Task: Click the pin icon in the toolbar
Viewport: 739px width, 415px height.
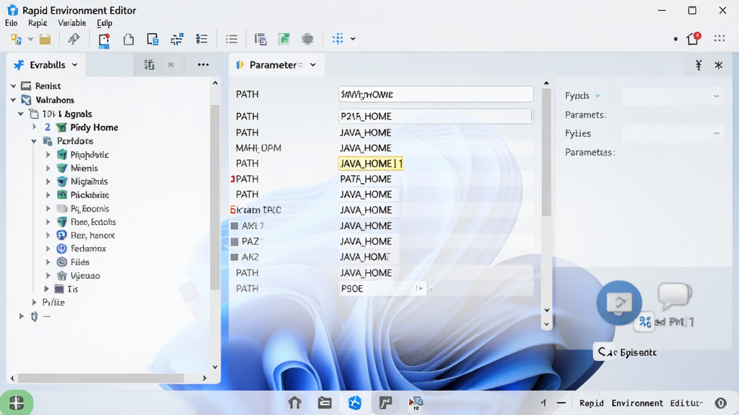Action: [x=74, y=39]
